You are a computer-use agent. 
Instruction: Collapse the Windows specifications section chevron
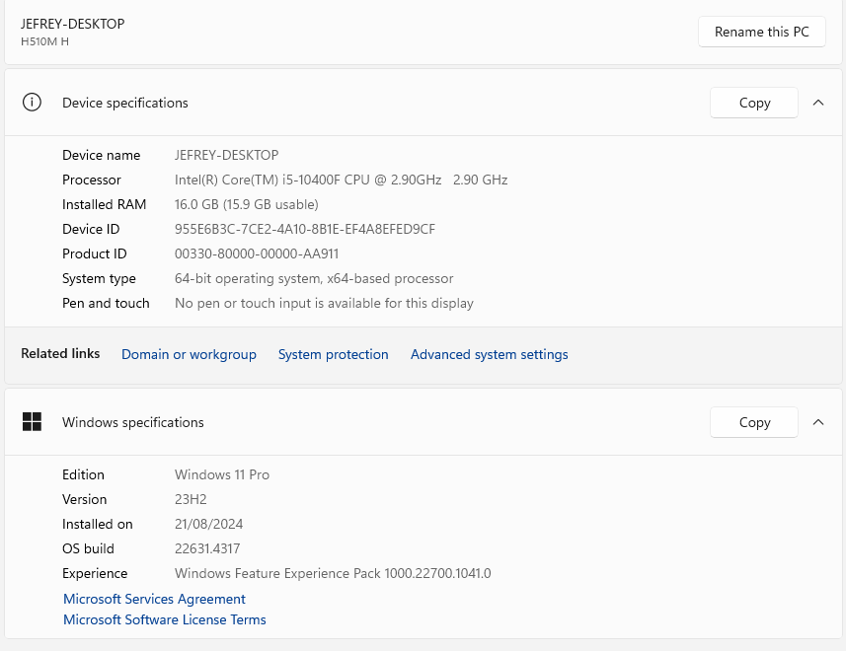click(x=818, y=422)
